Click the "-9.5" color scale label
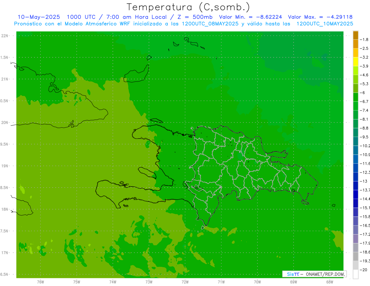This screenshot has width=370, height=286. click(364, 137)
